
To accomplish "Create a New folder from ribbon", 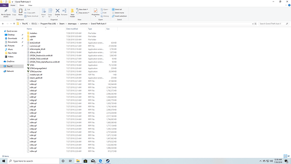I will click(x=73, y=13).
